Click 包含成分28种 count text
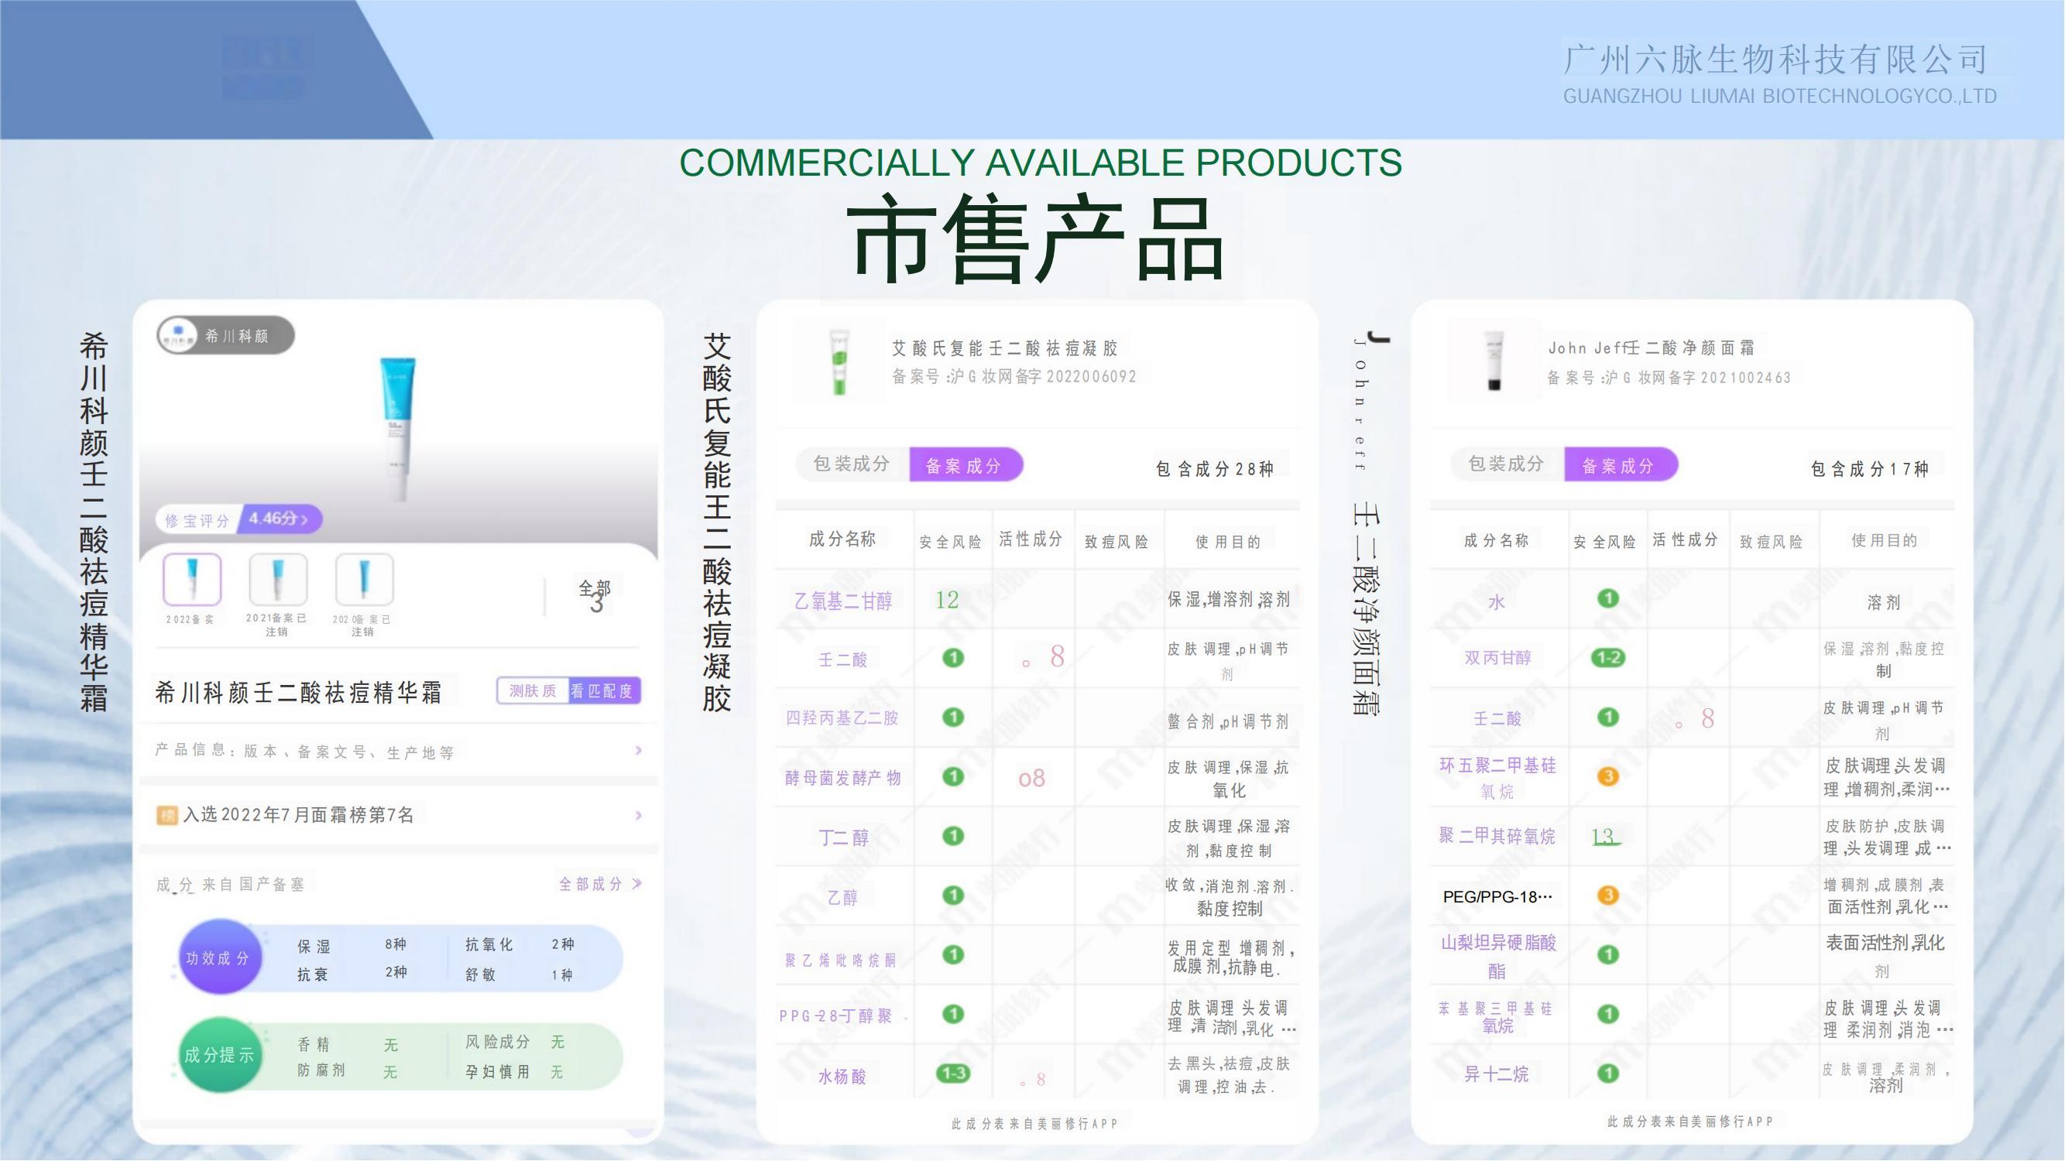Screen dimensions: 2065x1161 [1215, 469]
